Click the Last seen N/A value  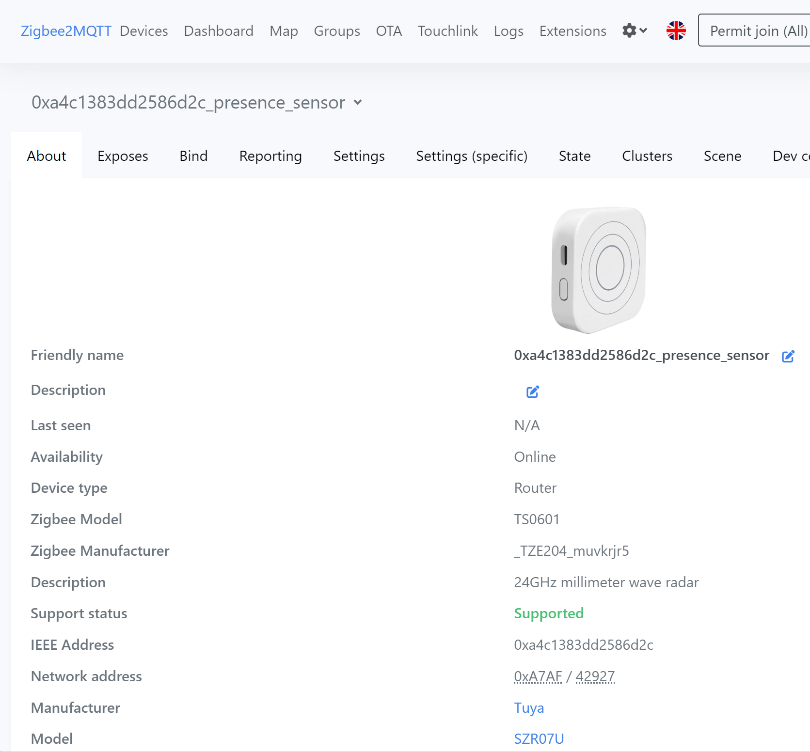(527, 425)
